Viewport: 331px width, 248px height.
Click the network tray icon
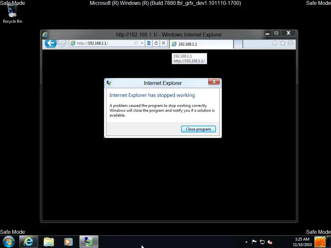pos(262,242)
